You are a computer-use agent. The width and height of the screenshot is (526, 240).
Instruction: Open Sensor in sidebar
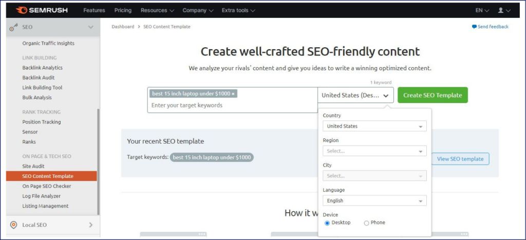tap(30, 132)
